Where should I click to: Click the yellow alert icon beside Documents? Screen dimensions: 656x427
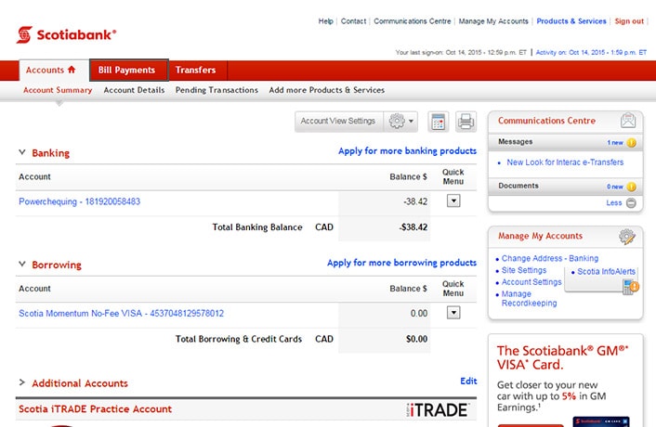(x=632, y=187)
